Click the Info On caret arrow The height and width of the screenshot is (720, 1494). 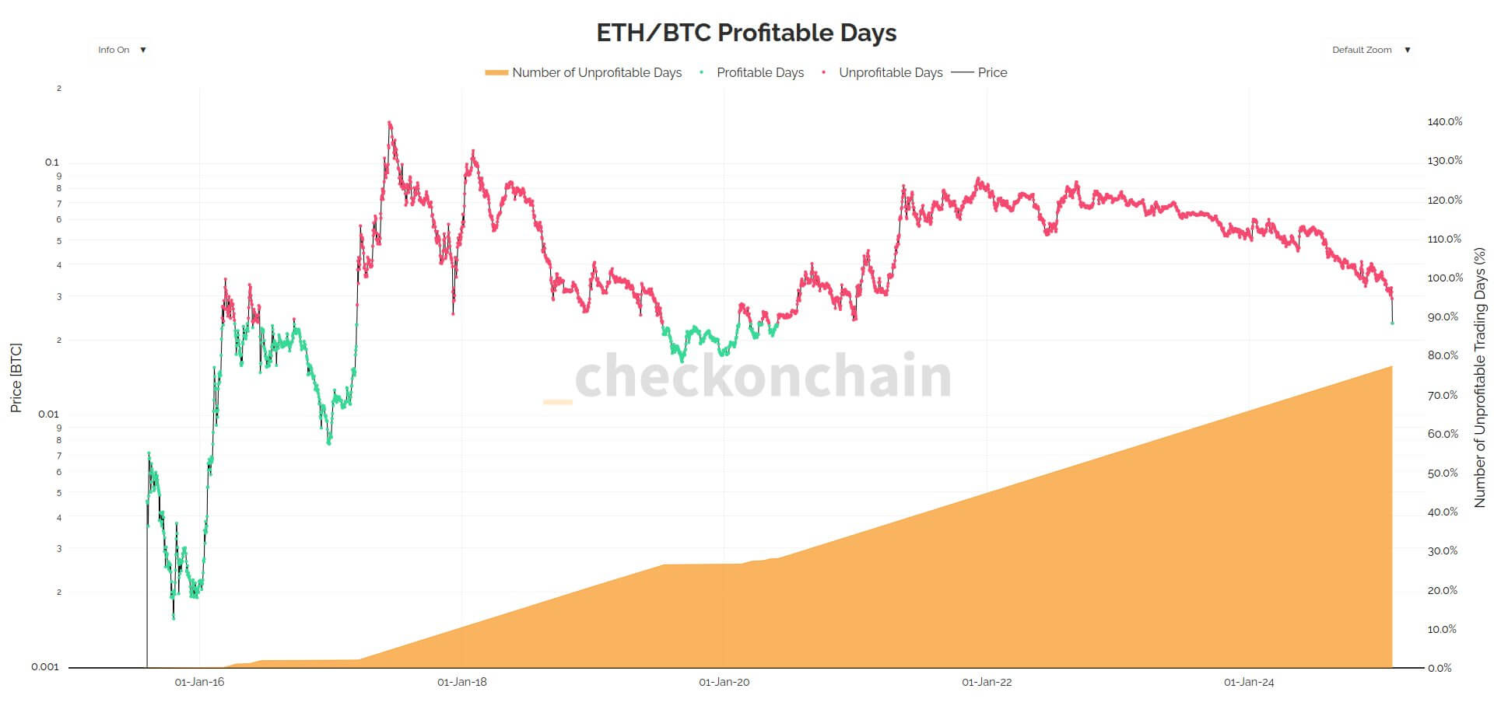pyautogui.click(x=143, y=49)
